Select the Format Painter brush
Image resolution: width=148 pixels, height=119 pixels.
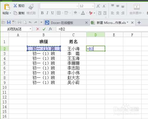[31, 7]
